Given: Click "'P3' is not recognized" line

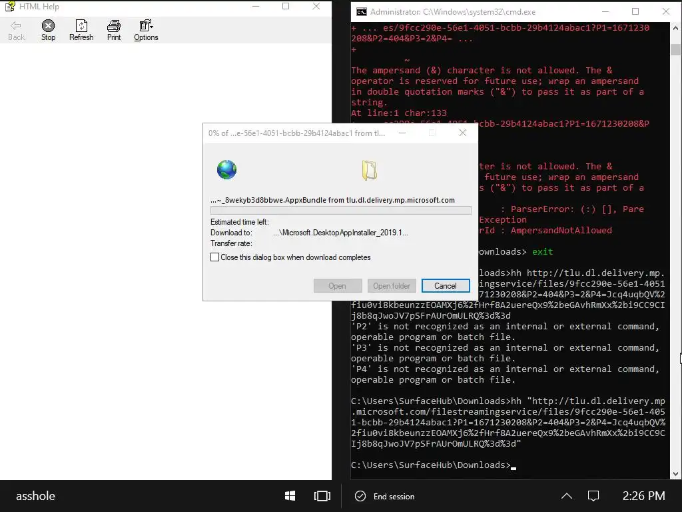Looking at the screenshot, I should 505,348.
